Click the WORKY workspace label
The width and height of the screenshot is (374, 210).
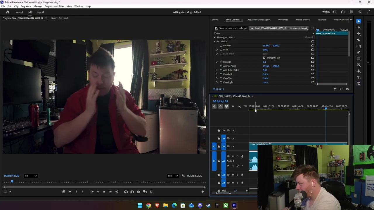[x=326, y=12]
